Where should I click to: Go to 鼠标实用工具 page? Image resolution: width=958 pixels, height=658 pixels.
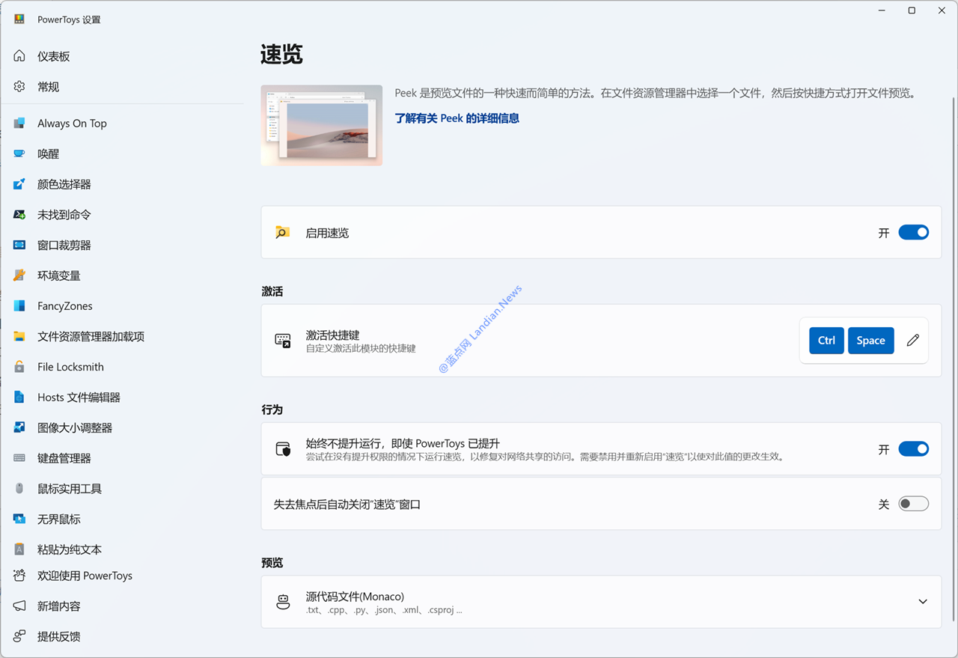70,489
